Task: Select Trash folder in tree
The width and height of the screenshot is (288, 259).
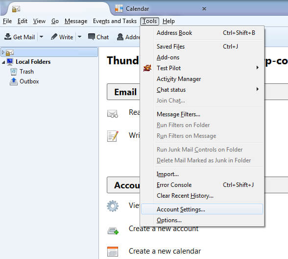Action: coord(26,72)
